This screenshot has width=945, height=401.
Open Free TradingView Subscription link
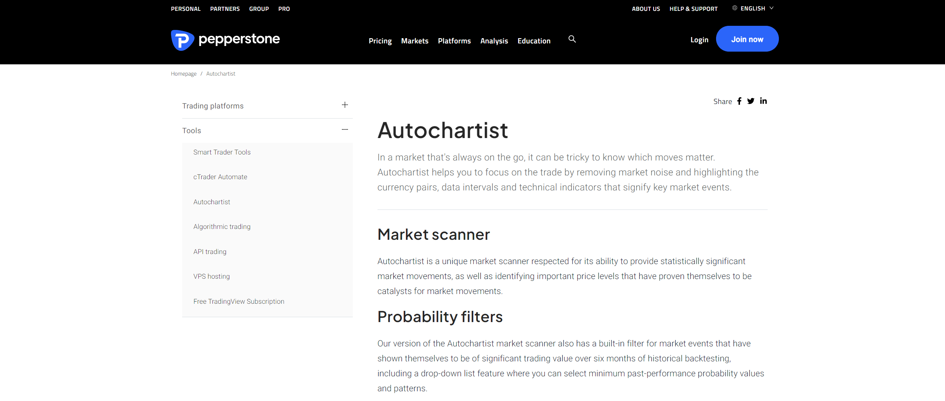239,301
